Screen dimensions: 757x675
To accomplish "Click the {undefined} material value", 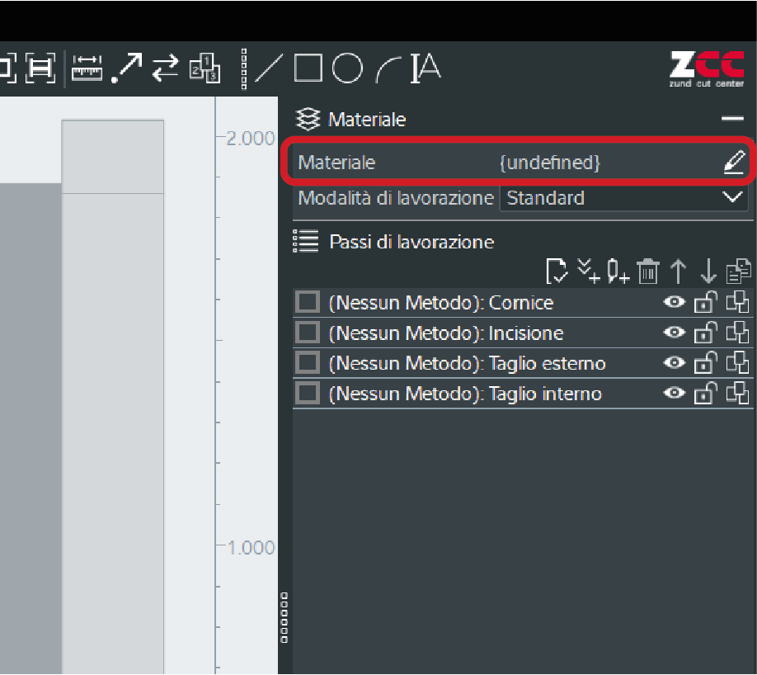I will pyautogui.click(x=550, y=163).
